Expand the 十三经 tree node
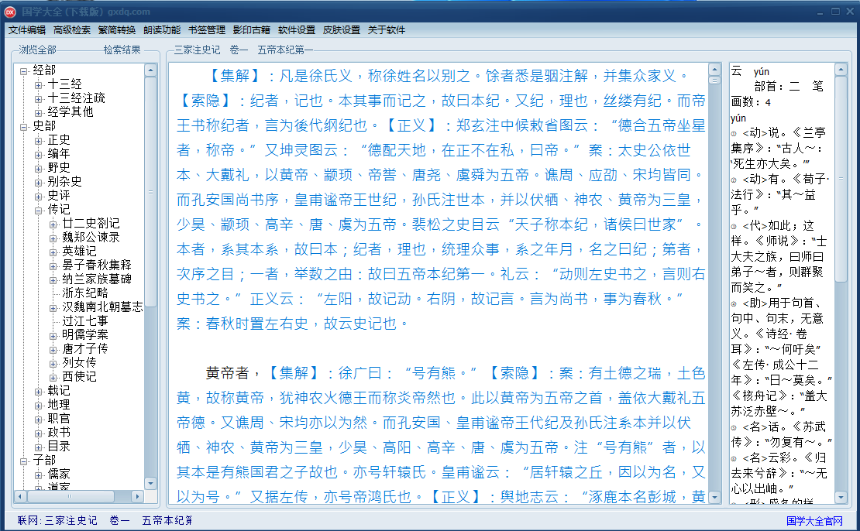 (39, 85)
